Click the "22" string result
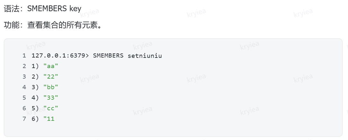The image size is (348, 140). coord(51,77)
